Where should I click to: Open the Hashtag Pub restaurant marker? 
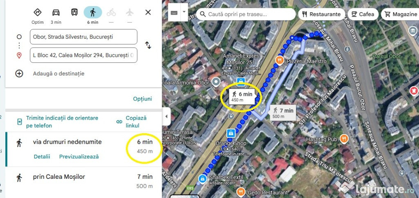[x=344, y=138]
